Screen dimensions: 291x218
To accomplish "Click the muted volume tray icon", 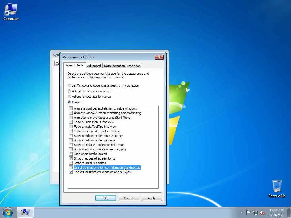I will (x=262, y=213).
